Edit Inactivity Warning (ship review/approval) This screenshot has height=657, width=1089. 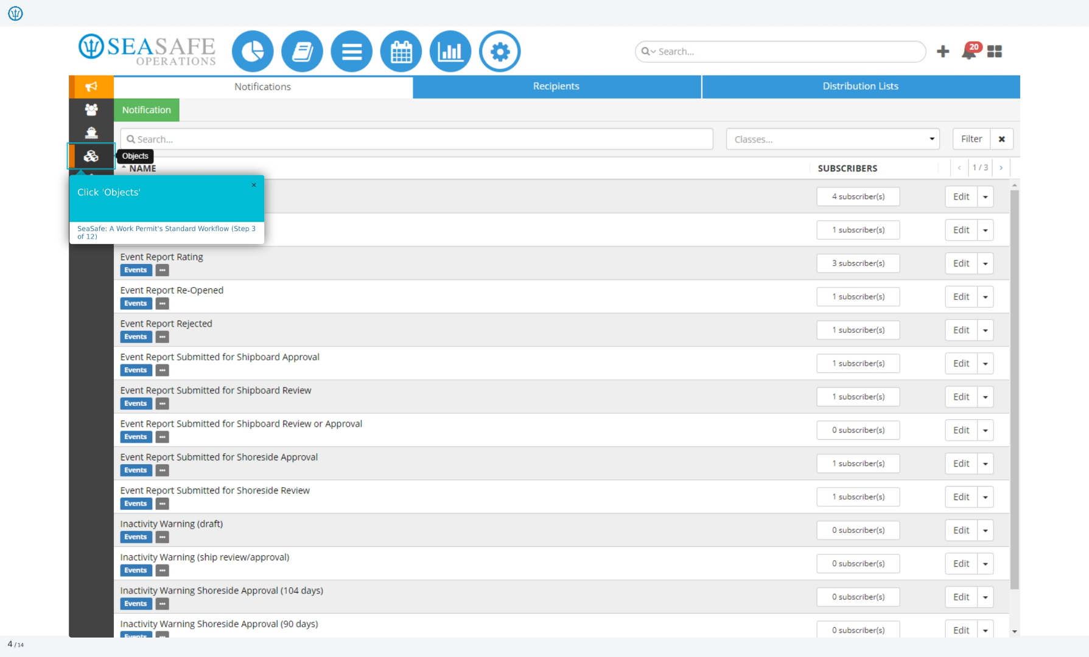(x=961, y=565)
